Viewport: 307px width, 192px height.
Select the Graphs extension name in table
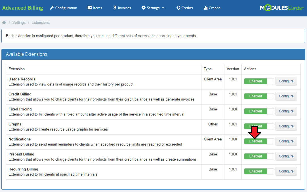coord(15,124)
